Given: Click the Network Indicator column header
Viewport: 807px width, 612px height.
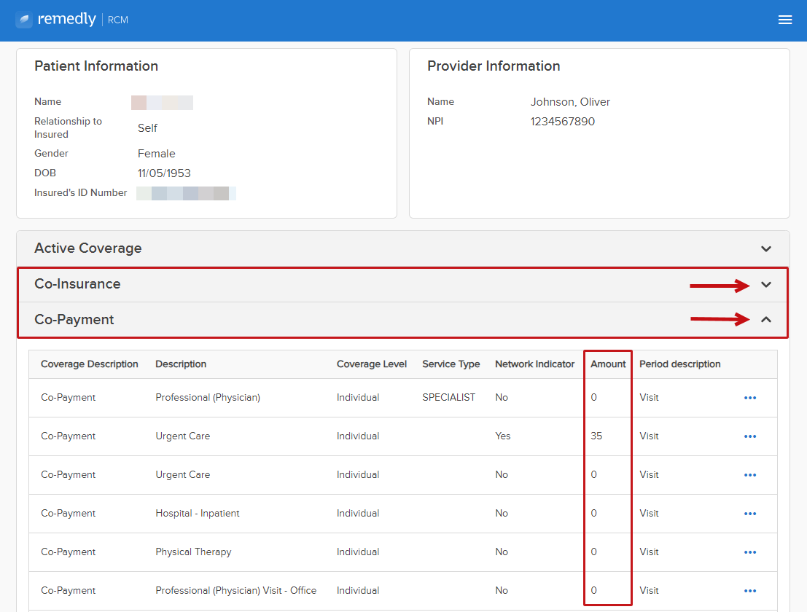Looking at the screenshot, I should pos(535,364).
